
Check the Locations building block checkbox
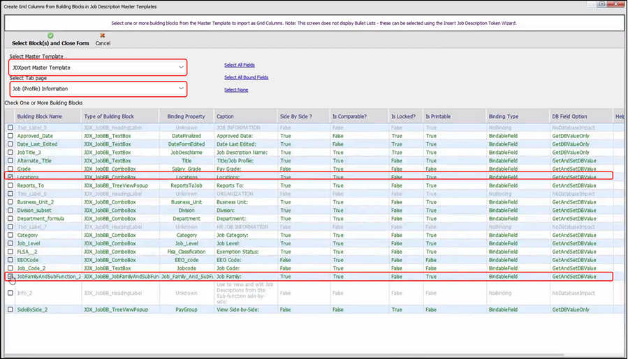[x=10, y=177]
